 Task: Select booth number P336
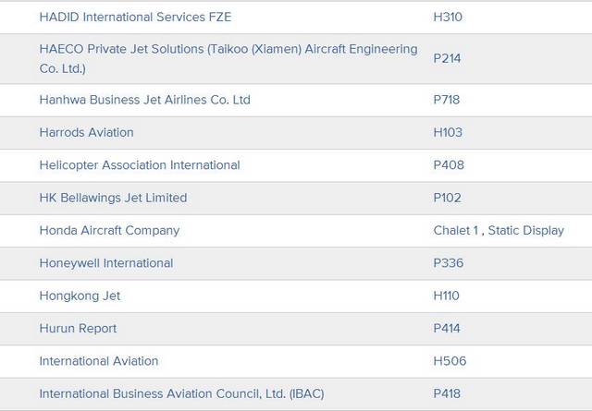coord(448,263)
